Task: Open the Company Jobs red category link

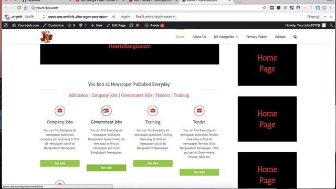Action: click(x=104, y=95)
